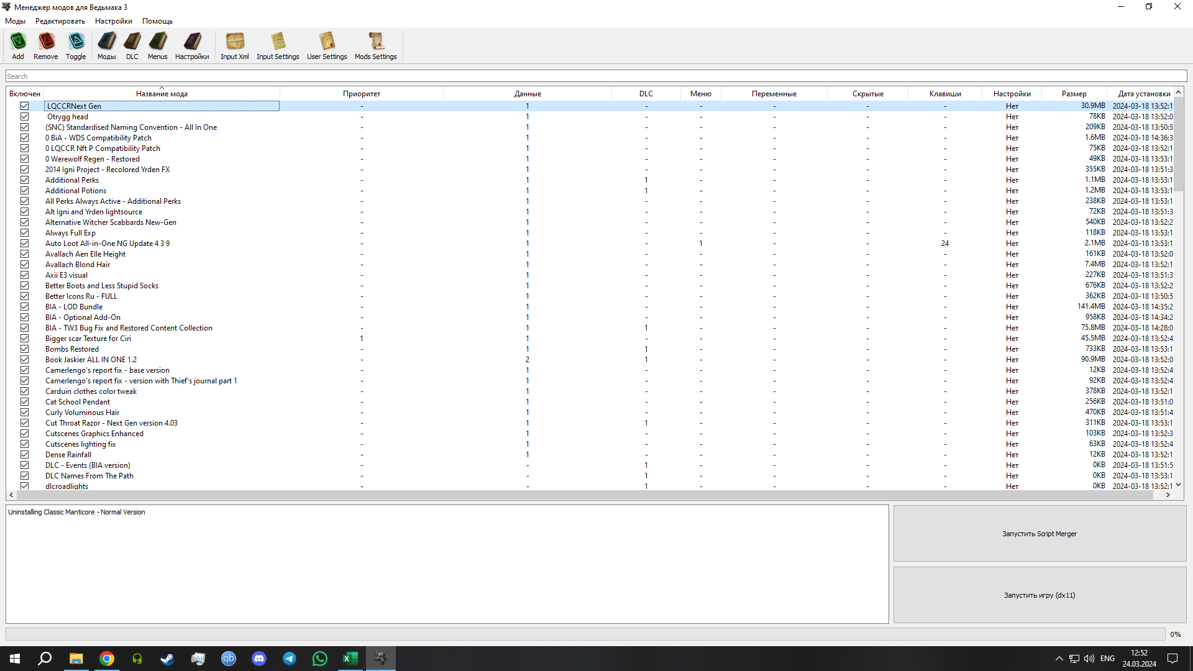Sort by Название мода column header
The width and height of the screenshot is (1193, 671).
tap(162, 94)
